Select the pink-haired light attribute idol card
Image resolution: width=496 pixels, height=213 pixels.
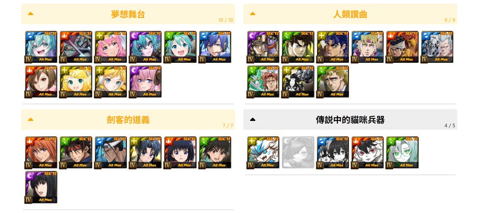(x=110, y=47)
